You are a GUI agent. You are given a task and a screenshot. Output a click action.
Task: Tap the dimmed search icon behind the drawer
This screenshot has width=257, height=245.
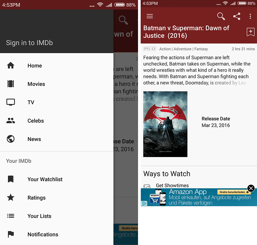(x=123, y=20)
